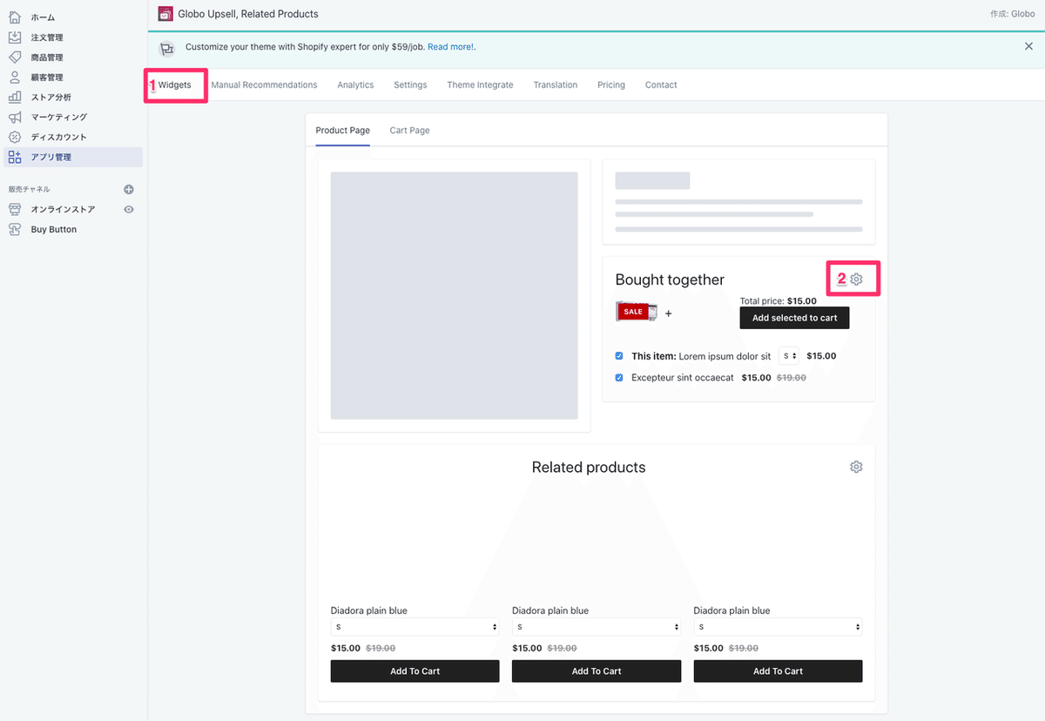Open the ホーム home icon in sidebar
Viewport: 1045px width, 721px height.
coord(14,17)
